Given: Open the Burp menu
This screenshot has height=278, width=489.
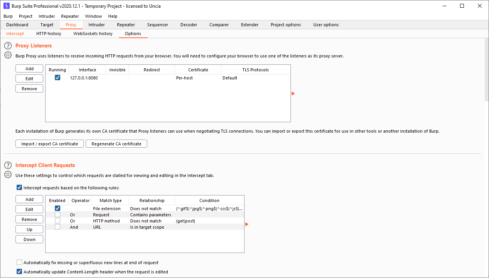Looking at the screenshot, I should 8,16.
